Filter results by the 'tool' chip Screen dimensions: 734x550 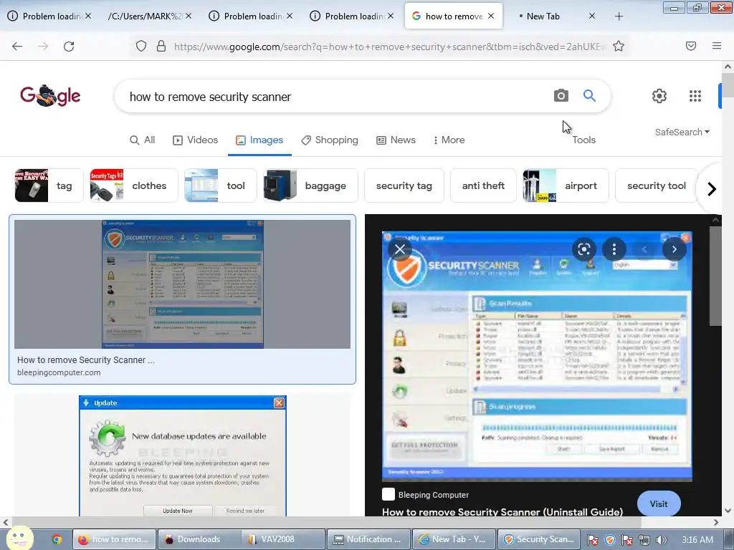221,185
